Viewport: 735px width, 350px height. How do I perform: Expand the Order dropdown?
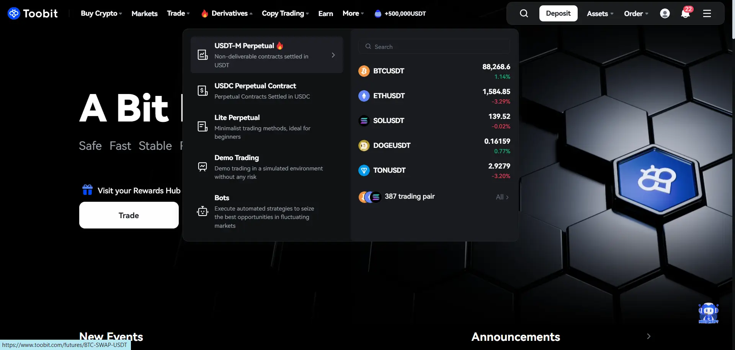pyautogui.click(x=636, y=14)
